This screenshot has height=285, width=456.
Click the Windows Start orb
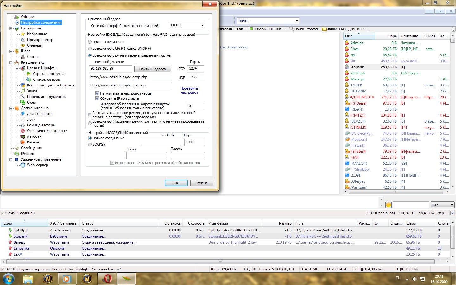(9, 279)
